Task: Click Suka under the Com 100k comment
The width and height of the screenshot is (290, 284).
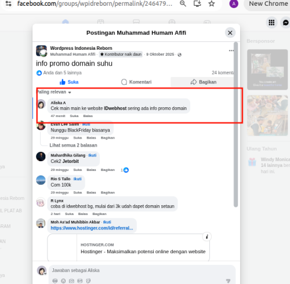Action: [x=78, y=192]
